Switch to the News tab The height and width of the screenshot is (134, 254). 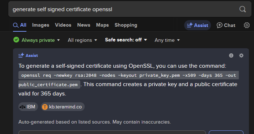click(x=84, y=25)
